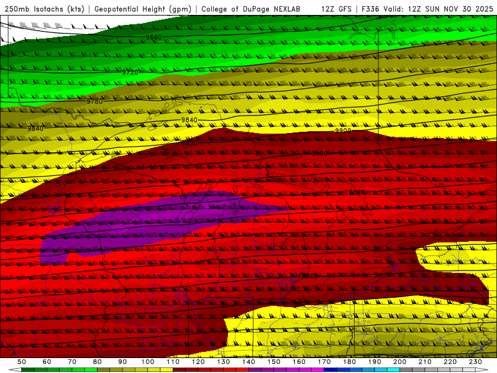Click the 9660 height contour label
Viewport: 497px width, 373px height.
(153, 37)
